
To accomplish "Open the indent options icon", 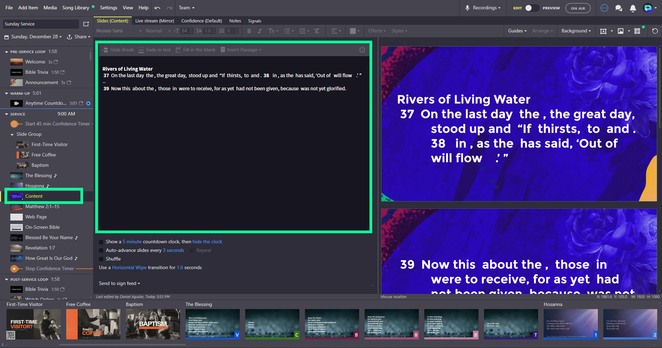I will 304,31.
